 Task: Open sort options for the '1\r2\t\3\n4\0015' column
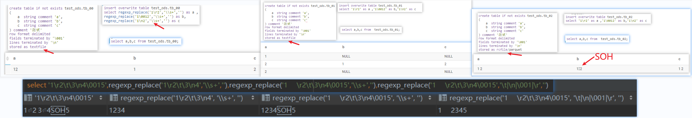[101, 98]
